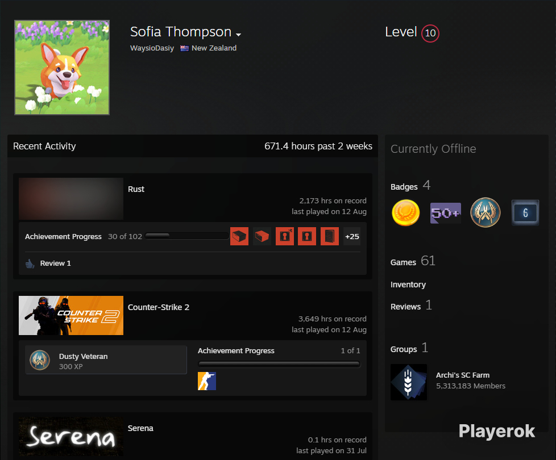Click last played on 31 Jul text
The image size is (556, 460).
tap(331, 451)
